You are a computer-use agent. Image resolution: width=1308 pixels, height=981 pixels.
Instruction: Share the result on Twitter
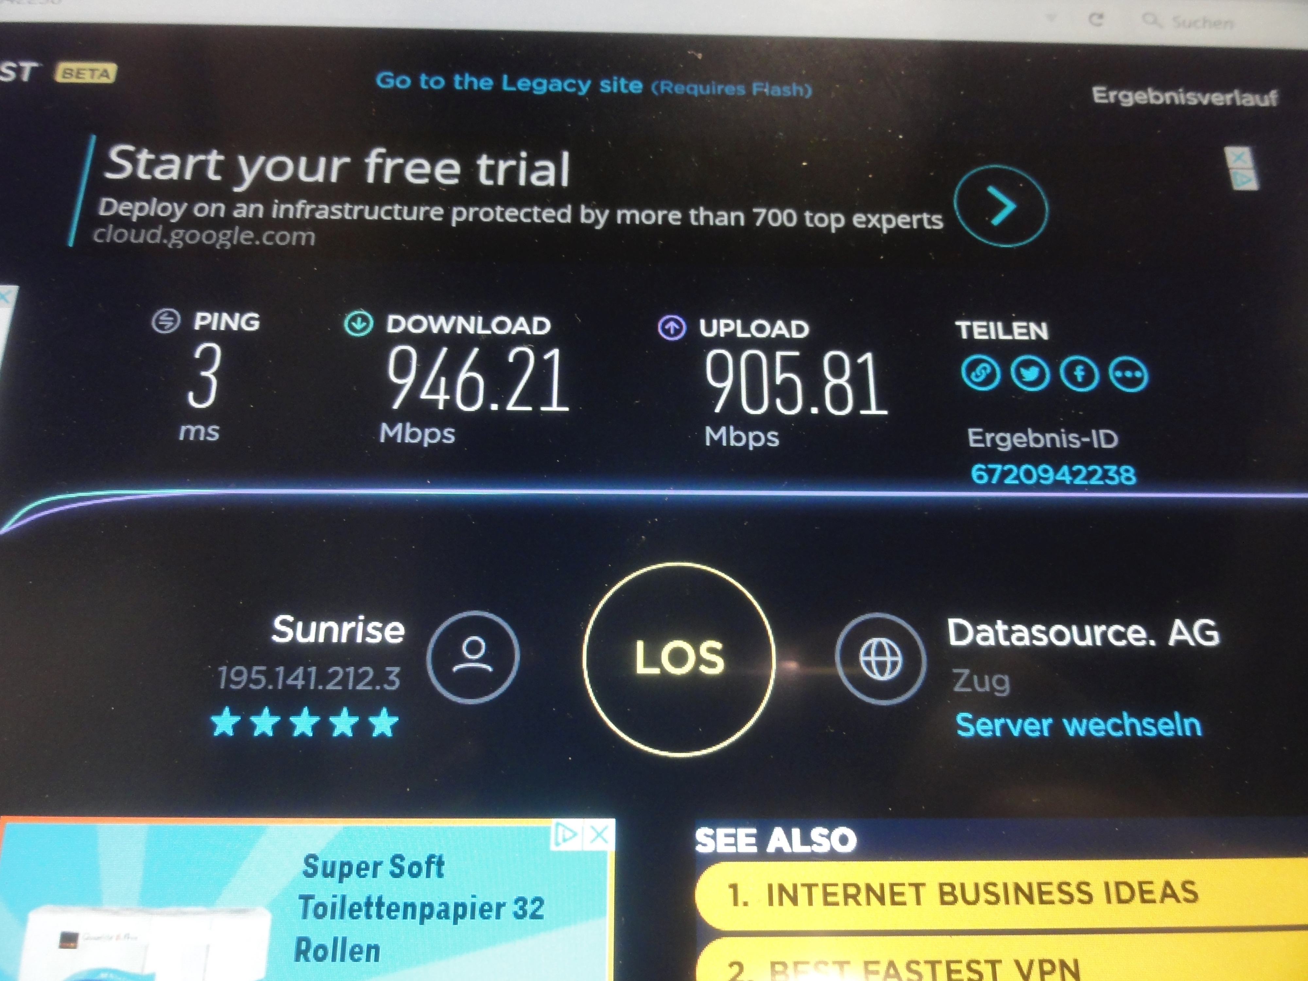click(x=1030, y=374)
